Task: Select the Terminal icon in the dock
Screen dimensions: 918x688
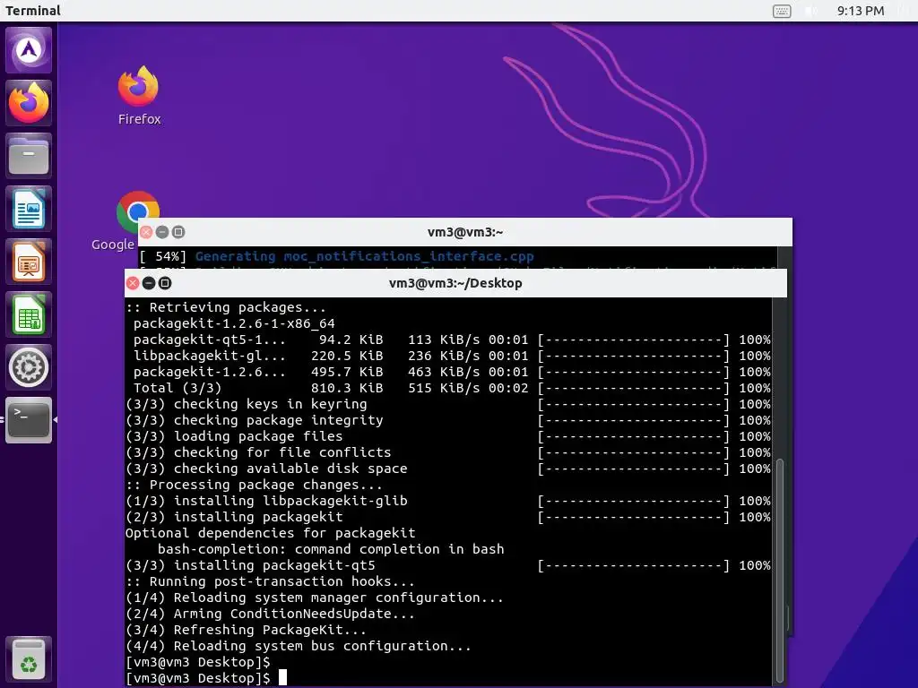Action: (x=29, y=420)
